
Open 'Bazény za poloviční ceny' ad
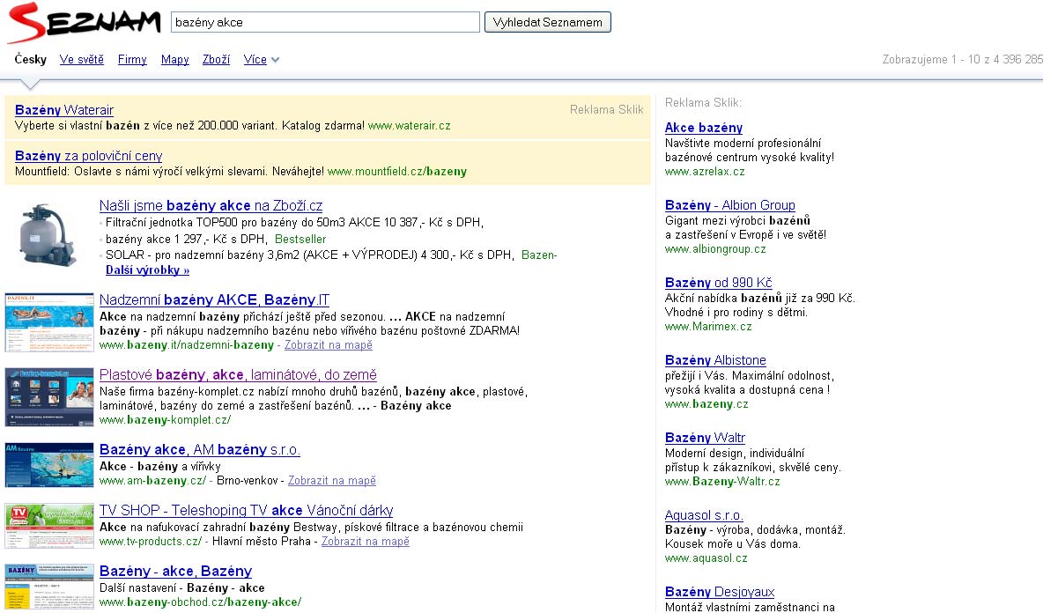coord(88,156)
